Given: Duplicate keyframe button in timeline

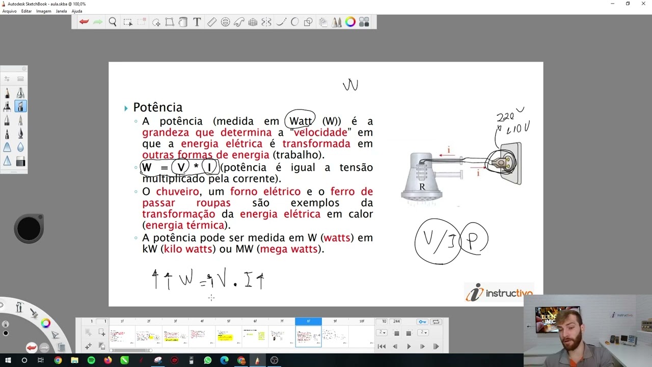Looking at the screenshot, I should [102, 346].
